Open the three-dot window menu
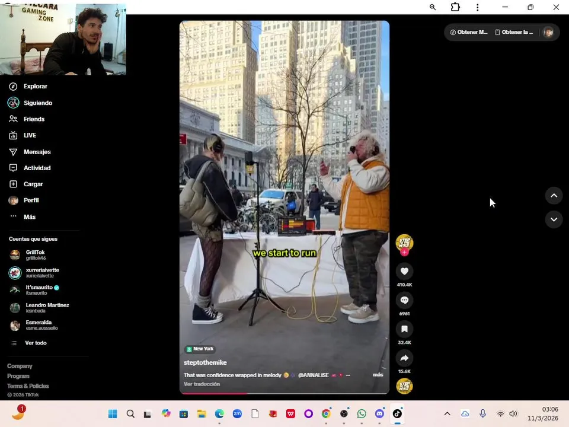This screenshot has width=569, height=427. point(478,7)
